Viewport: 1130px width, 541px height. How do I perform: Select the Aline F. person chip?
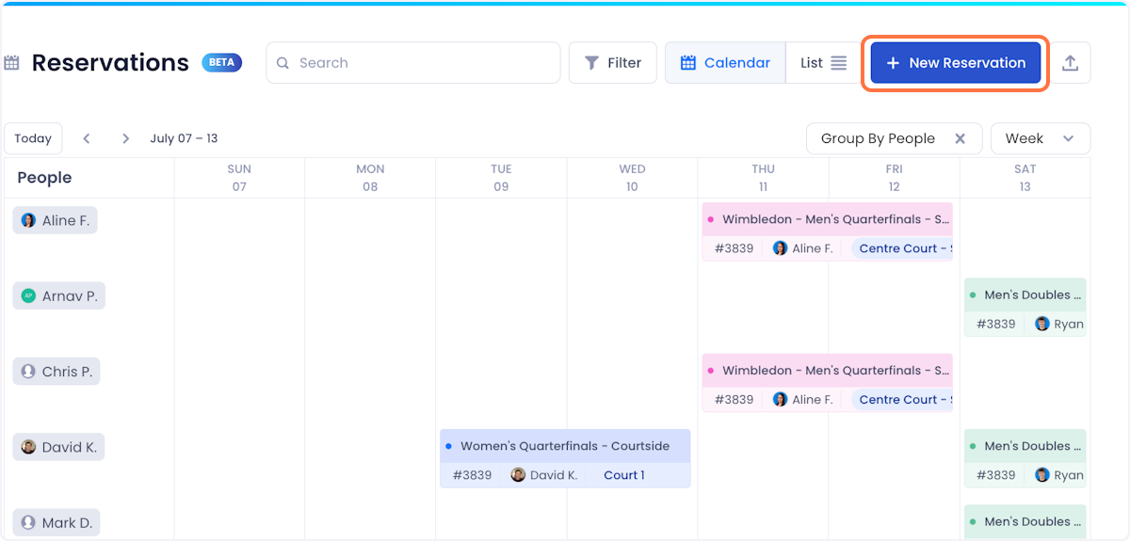point(55,220)
